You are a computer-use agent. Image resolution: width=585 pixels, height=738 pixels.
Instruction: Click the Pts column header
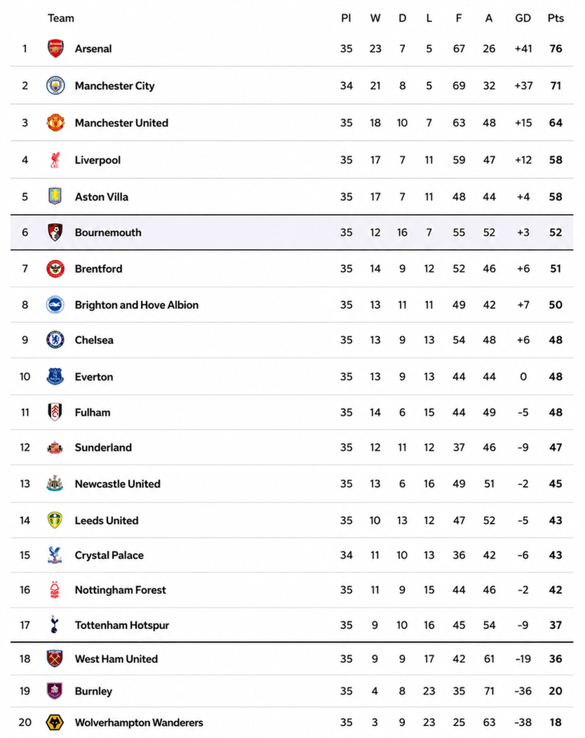pyautogui.click(x=556, y=18)
